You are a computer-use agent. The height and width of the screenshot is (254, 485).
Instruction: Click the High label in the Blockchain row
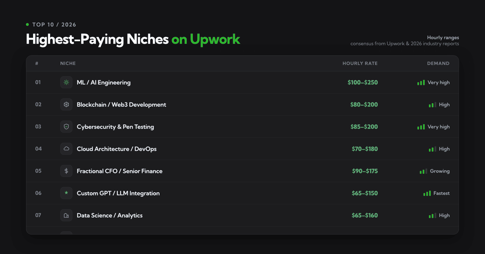point(444,105)
